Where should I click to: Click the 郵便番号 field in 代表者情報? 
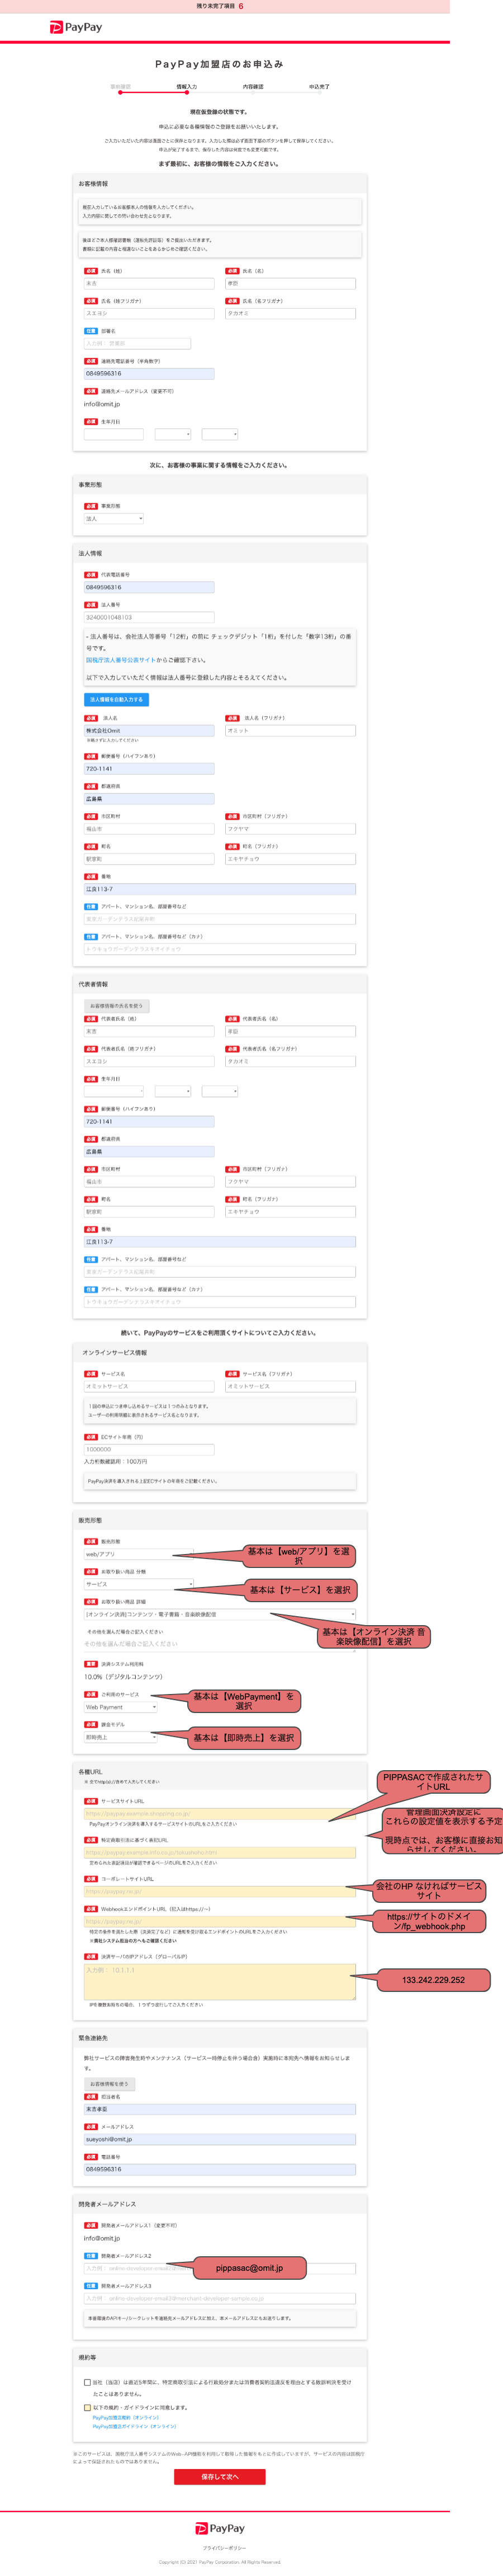(149, 1121)
